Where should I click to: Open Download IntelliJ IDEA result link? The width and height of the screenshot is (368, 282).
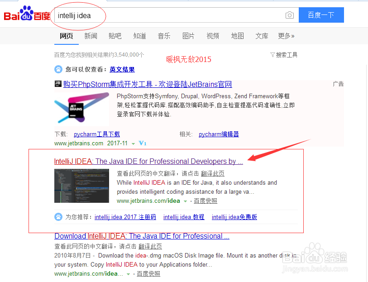[142, 236]
